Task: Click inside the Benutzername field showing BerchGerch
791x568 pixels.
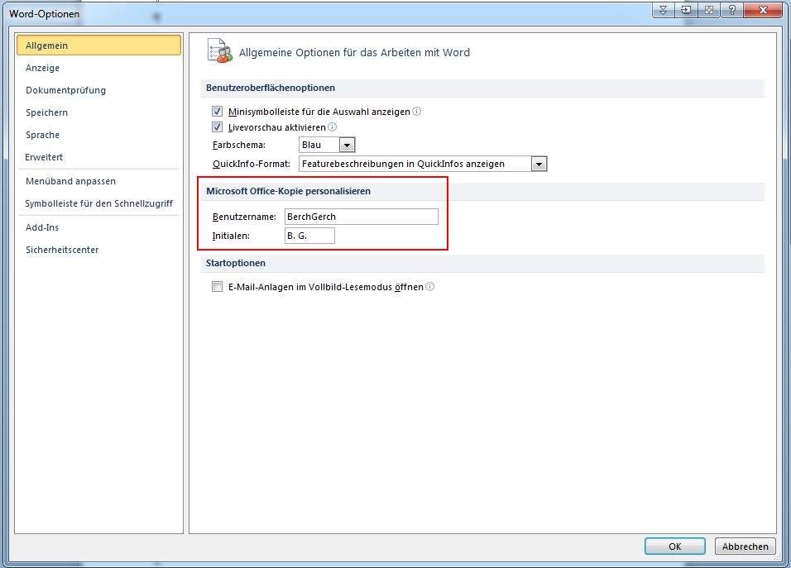Action: point(361,216)
